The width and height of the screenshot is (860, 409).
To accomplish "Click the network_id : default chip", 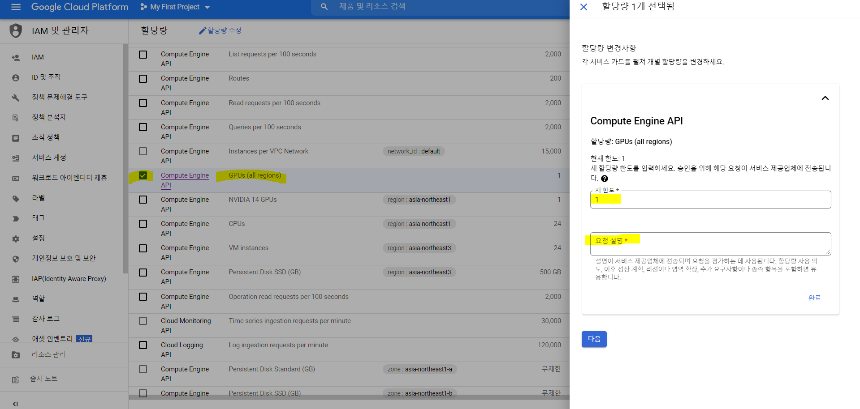I will click(x=414, y=151).
